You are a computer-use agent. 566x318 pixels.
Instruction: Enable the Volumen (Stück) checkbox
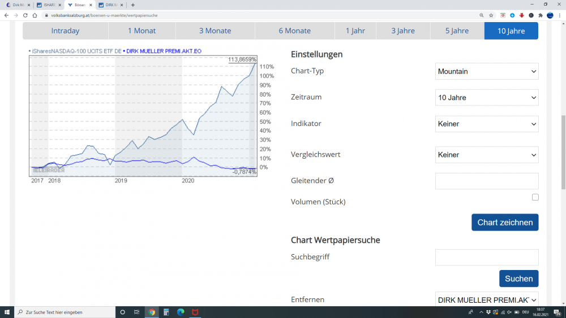[535, 197]
